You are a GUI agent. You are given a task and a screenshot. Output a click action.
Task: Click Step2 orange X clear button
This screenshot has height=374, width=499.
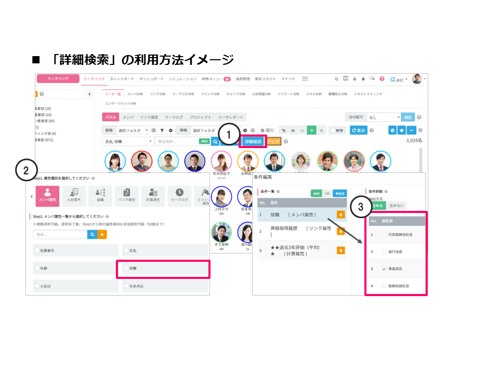tap(102, 235)
